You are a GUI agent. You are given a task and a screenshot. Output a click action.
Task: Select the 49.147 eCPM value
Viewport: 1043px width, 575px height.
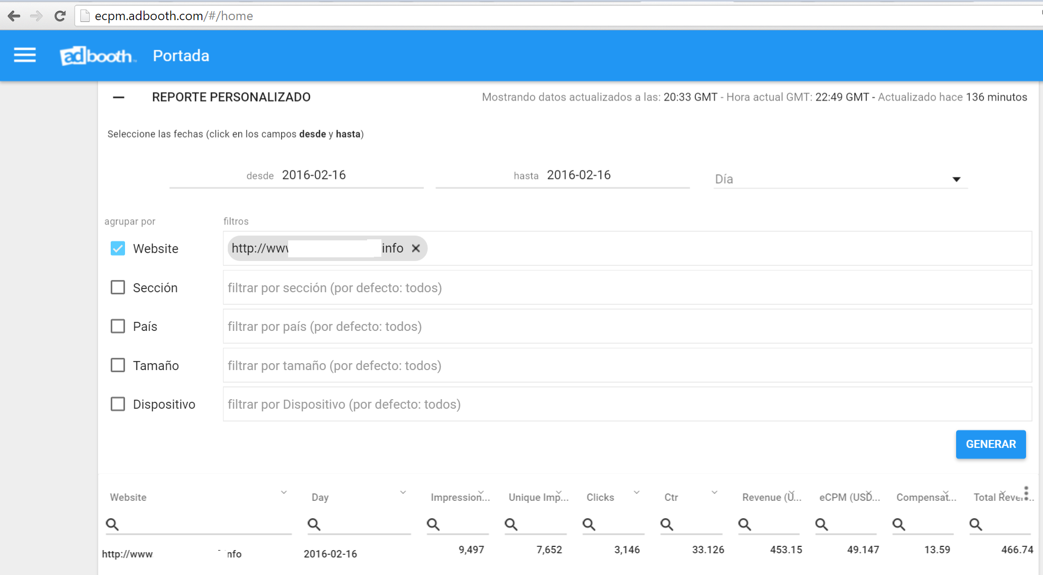click(863, 550)
